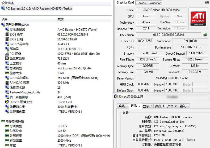
Task: Switch to the Graphics Card tab in GPU-Z
Action: click(x=125, y=3)
